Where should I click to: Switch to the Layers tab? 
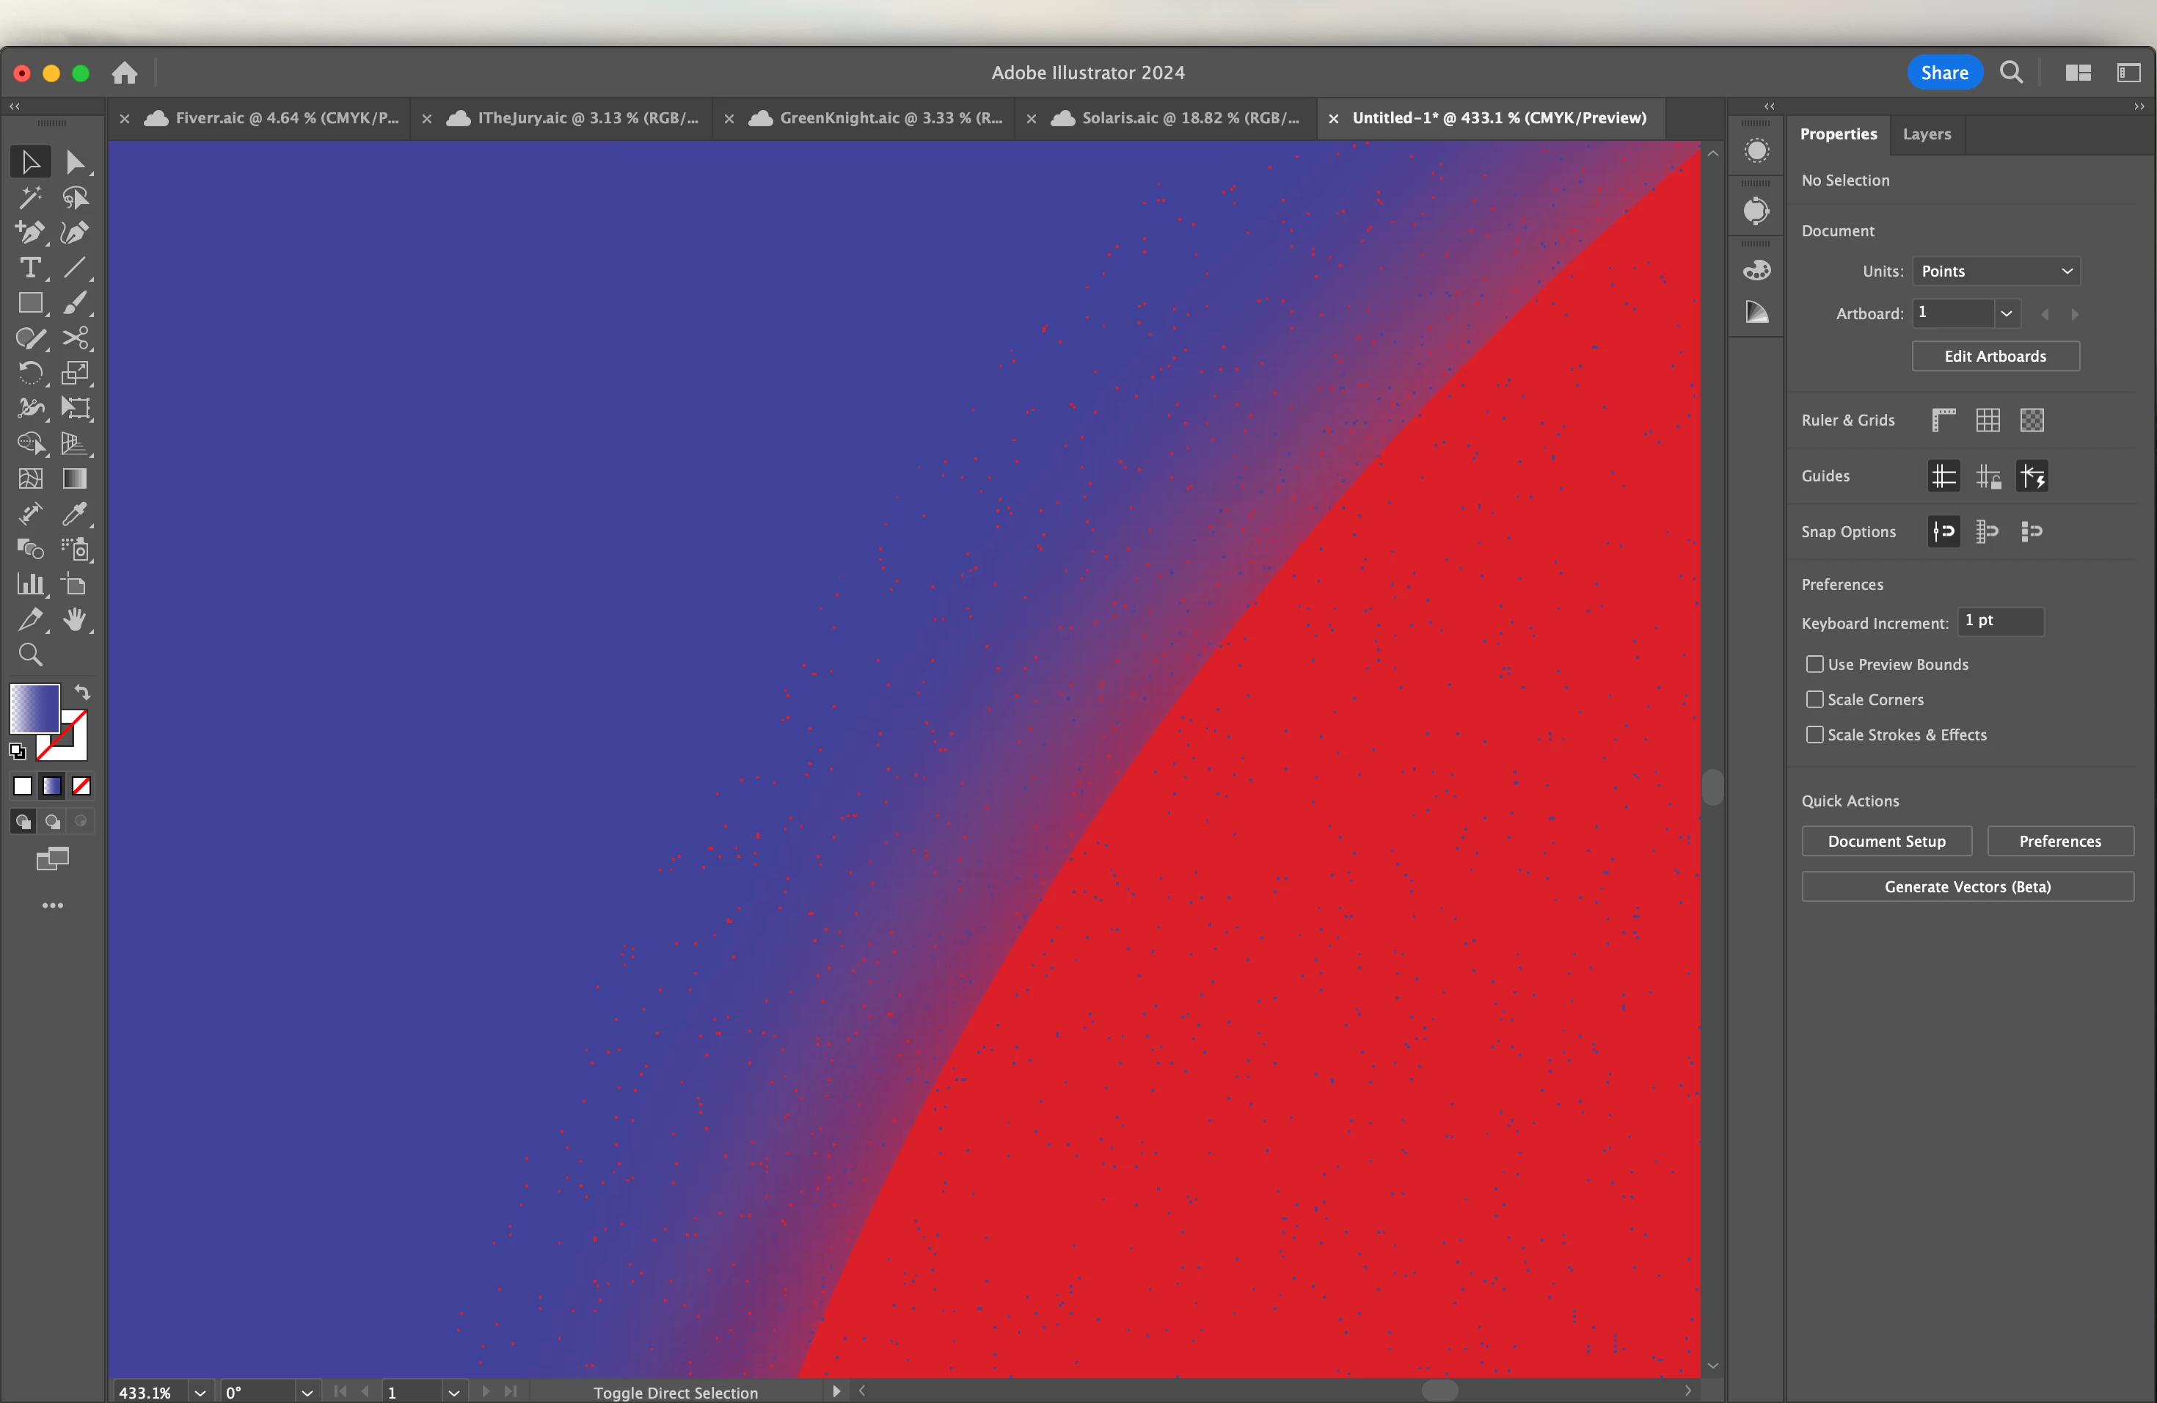coord(1926,134)
